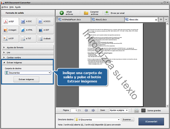Pick the A TXT output format
Screen dimensions: 170x129
(x=28, y=38)
